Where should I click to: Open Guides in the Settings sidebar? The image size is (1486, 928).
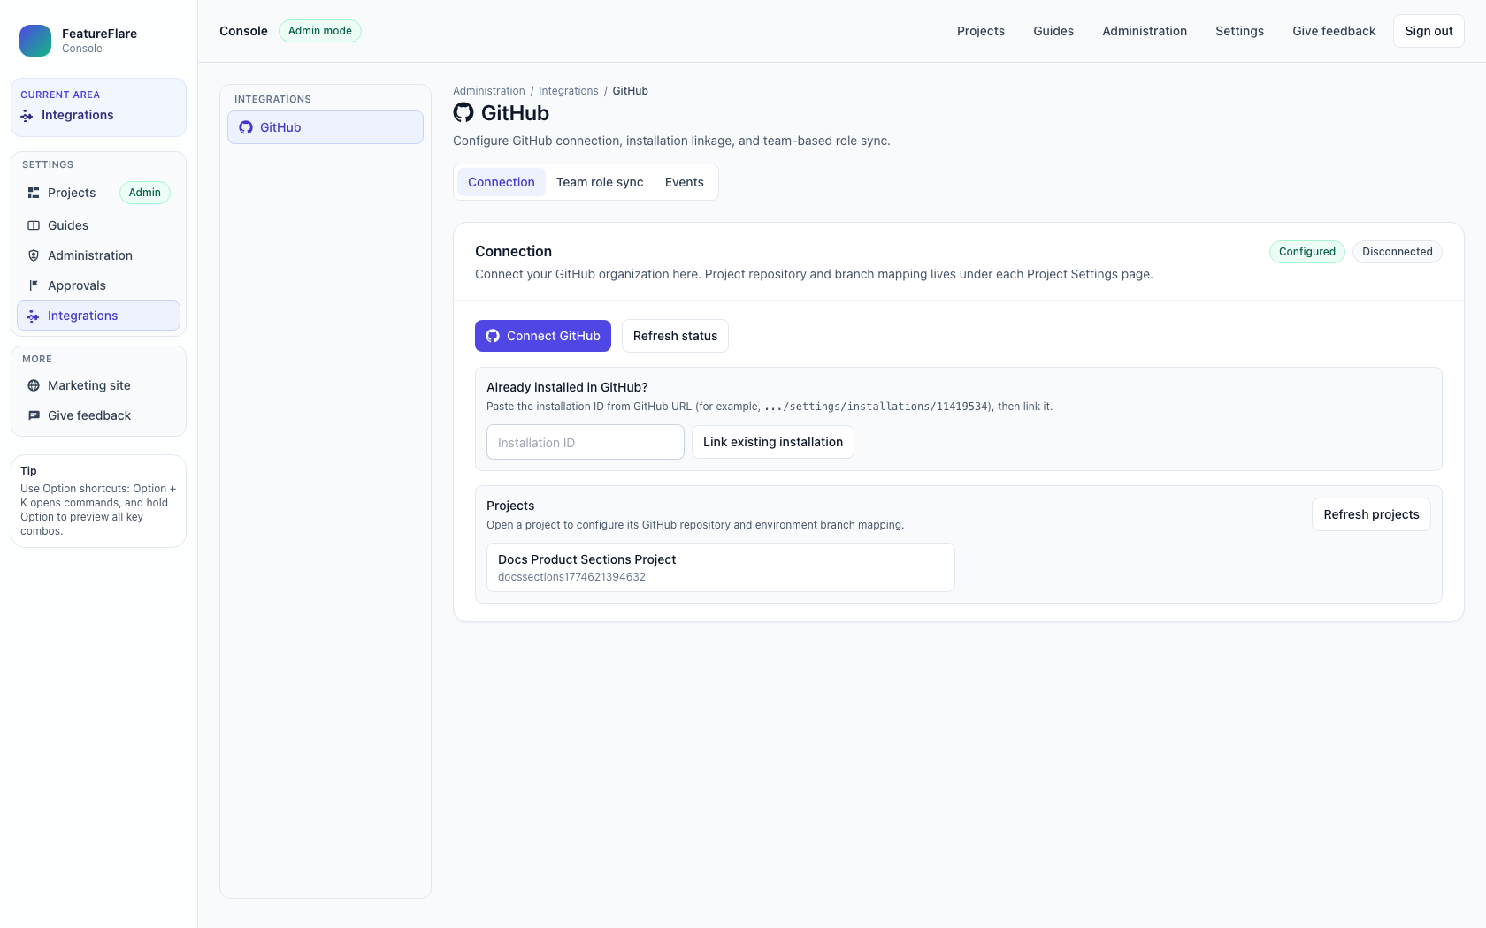[x=98, y=225]
